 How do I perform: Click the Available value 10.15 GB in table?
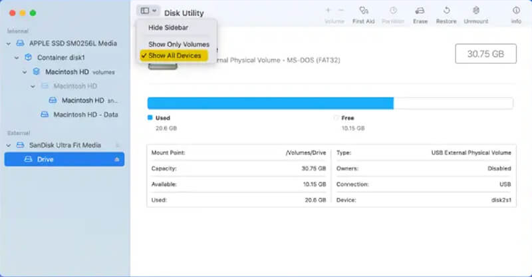(x=315, y=184)
